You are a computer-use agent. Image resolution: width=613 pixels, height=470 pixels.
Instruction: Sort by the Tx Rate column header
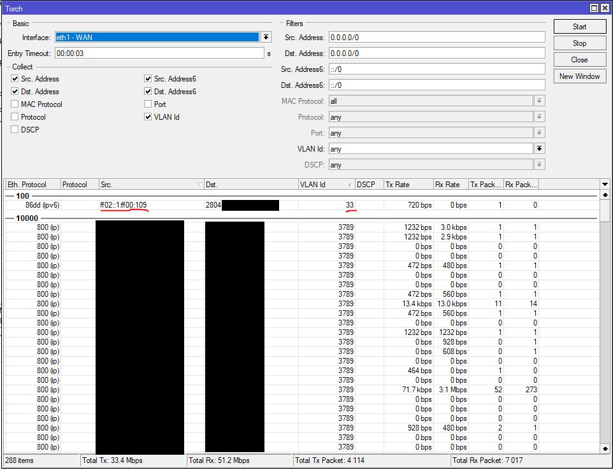408,185
